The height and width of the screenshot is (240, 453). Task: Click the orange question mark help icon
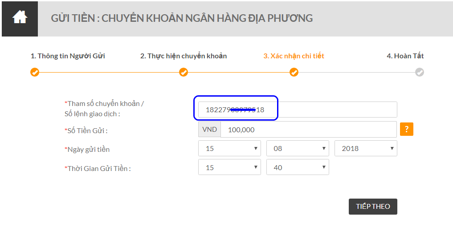click(x=406, y=129)
